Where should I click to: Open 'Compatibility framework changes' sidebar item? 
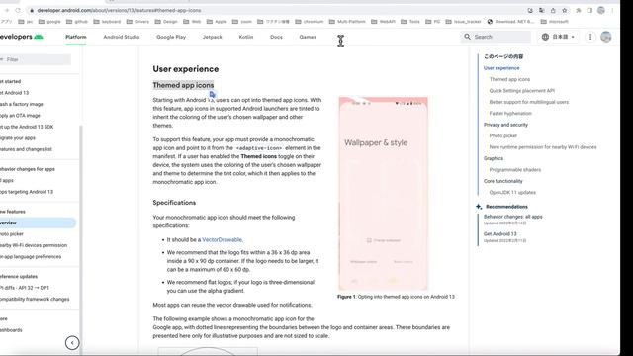coord(35,299)
